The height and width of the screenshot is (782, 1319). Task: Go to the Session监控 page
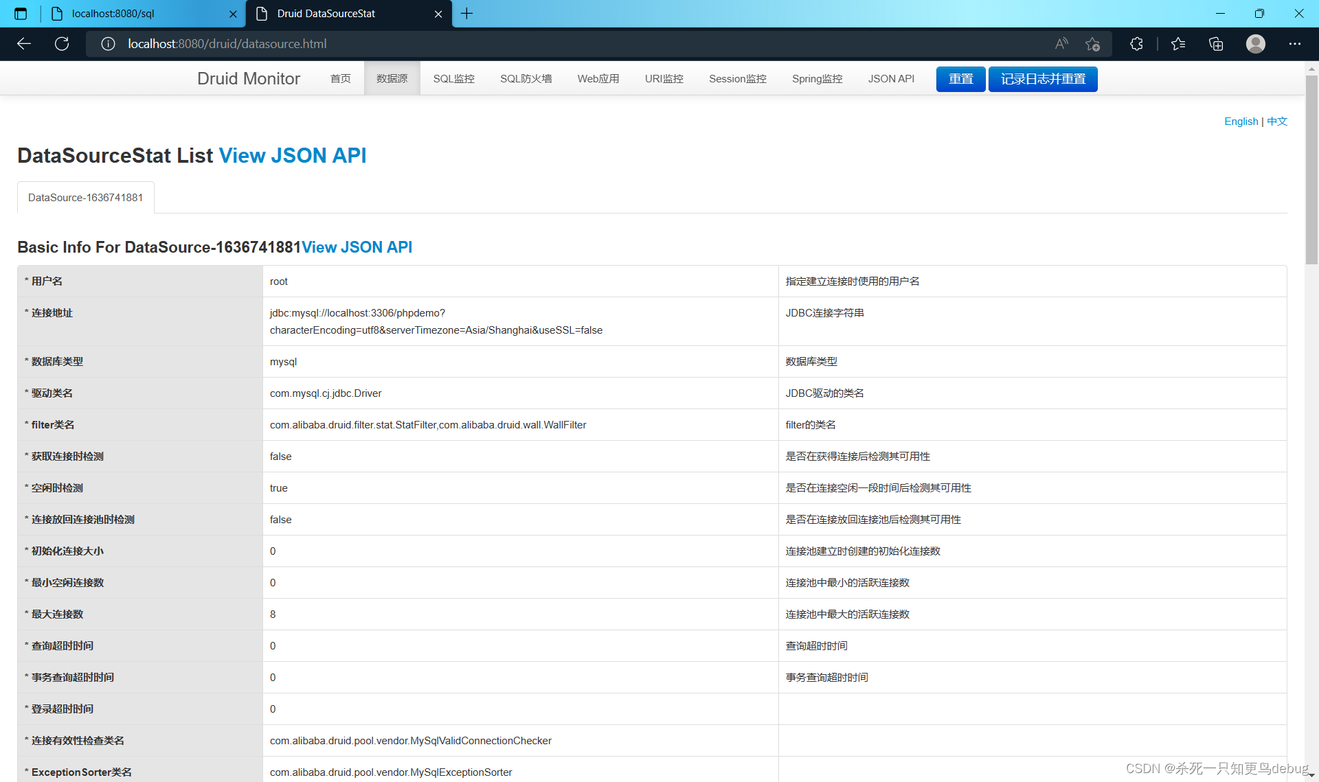[737, 79]
